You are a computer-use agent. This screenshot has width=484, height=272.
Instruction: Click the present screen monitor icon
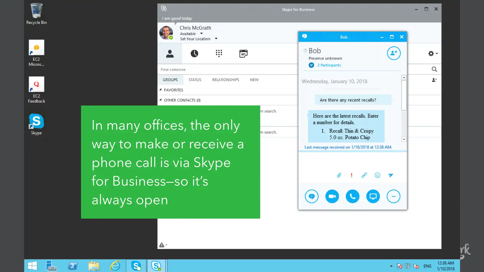coord(373,196)
